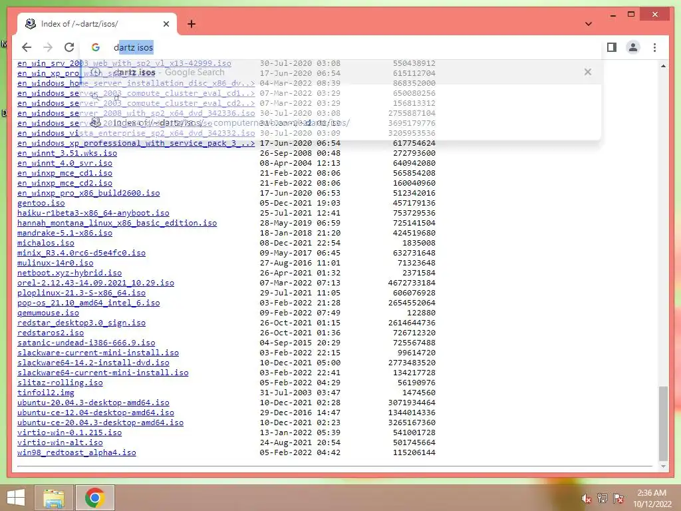The width and height of the screenshot is (681, 511).
Task: Download tinfoil2.img
Action: click(x=46, y=393)
